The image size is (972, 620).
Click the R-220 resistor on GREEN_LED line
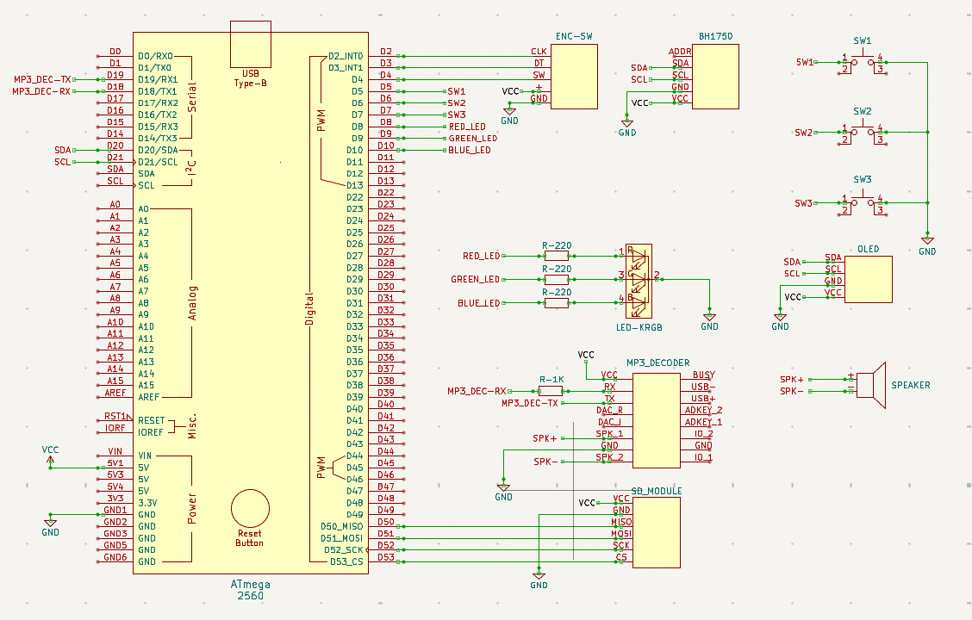click(556, 279)
